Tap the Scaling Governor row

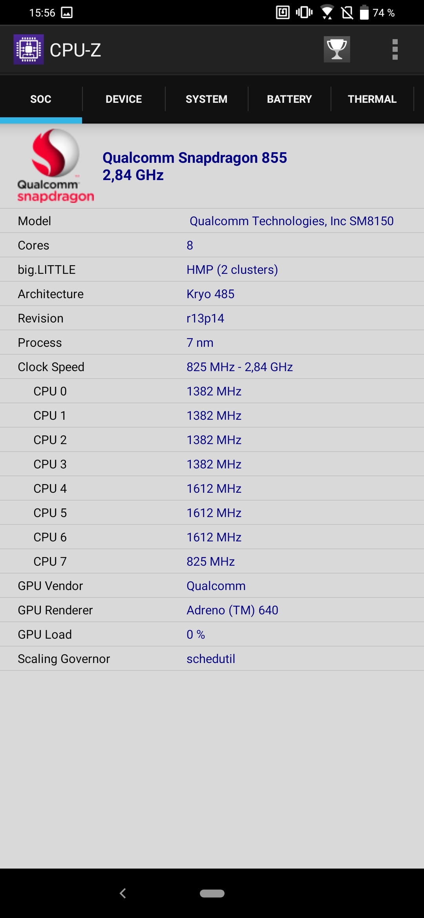(x=212, y=659)
